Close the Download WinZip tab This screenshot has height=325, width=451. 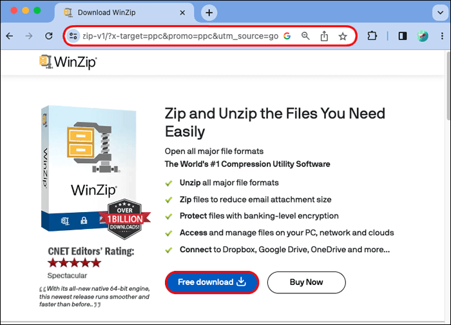point(182,13)
